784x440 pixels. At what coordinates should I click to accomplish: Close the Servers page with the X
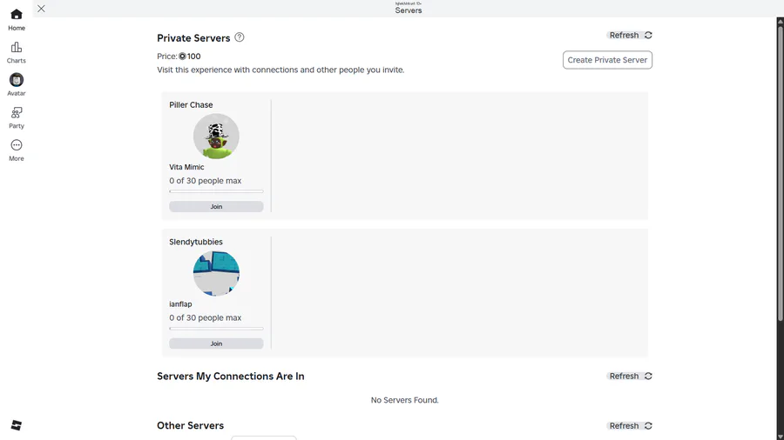point(41,9)
